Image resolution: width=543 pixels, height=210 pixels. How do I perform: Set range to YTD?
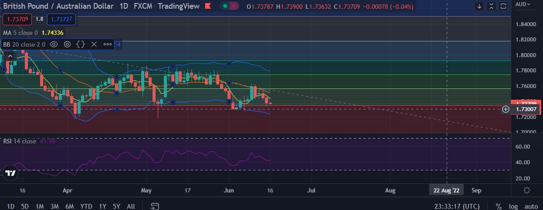pyautogui.click(x=86, y=206)
